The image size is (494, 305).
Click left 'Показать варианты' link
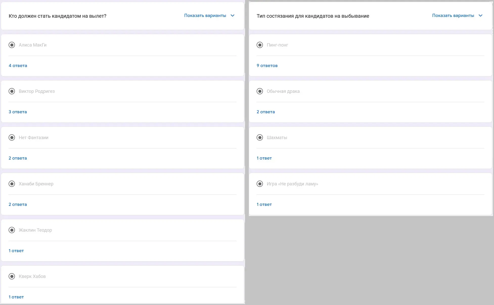[205, 16]
